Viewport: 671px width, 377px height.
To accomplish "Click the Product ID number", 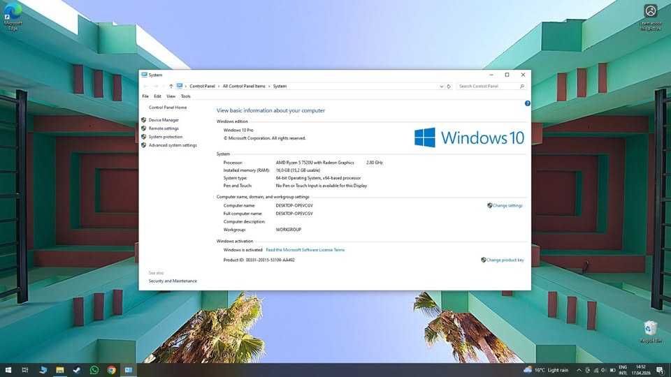I will pyautogui.click(x=270, y=260).
